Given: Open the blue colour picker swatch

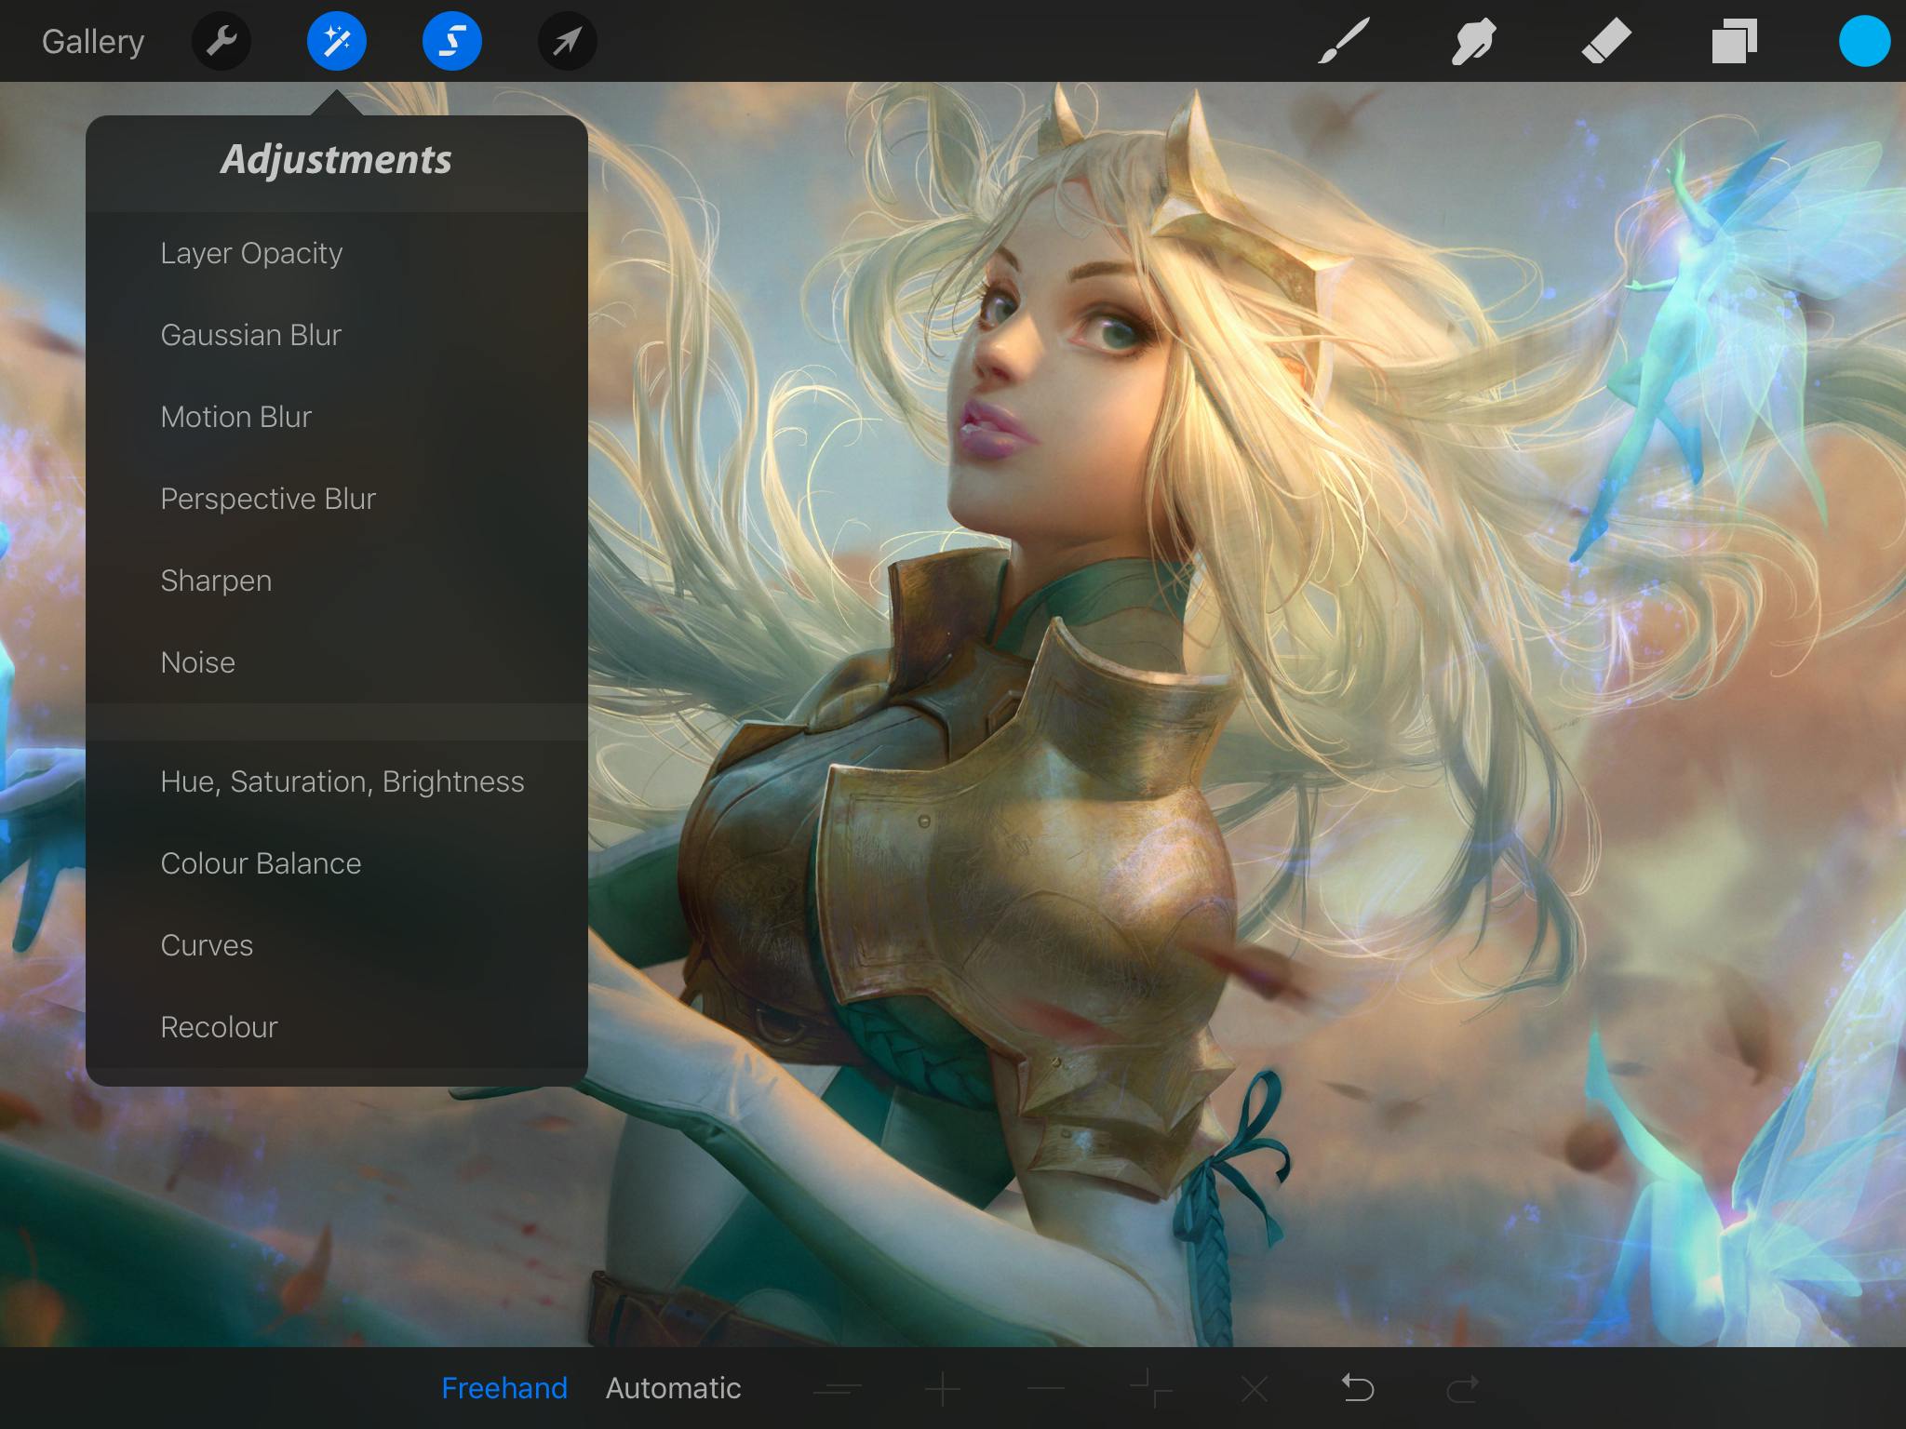Looking at the screenshot, I should tap(1864, 41).
